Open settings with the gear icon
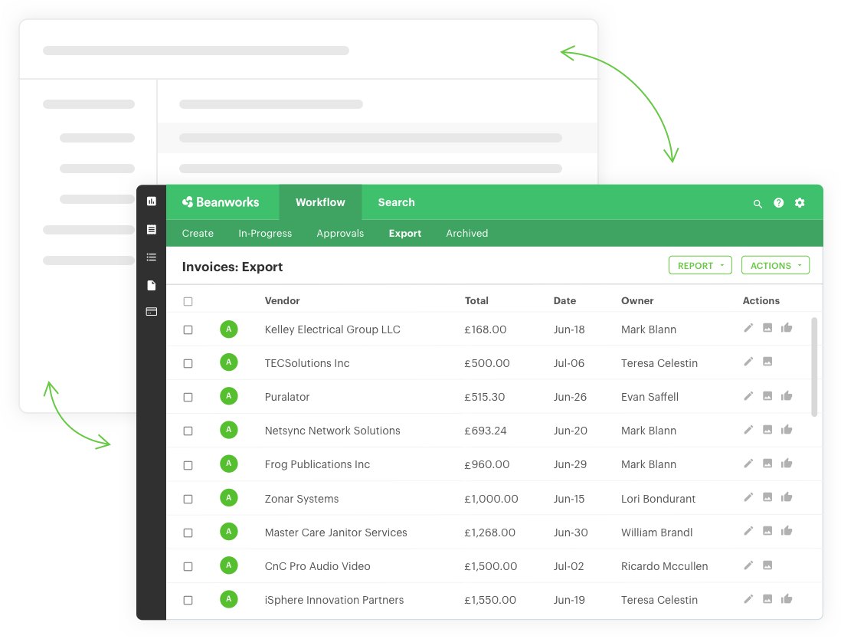The width and height of the screenshot is (841, 639). pos(800,203)
